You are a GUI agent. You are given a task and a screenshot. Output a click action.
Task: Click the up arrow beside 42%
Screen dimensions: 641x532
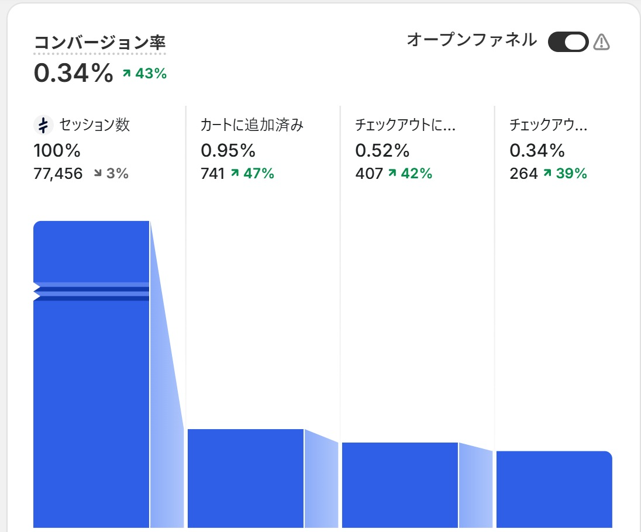(392, 174)
